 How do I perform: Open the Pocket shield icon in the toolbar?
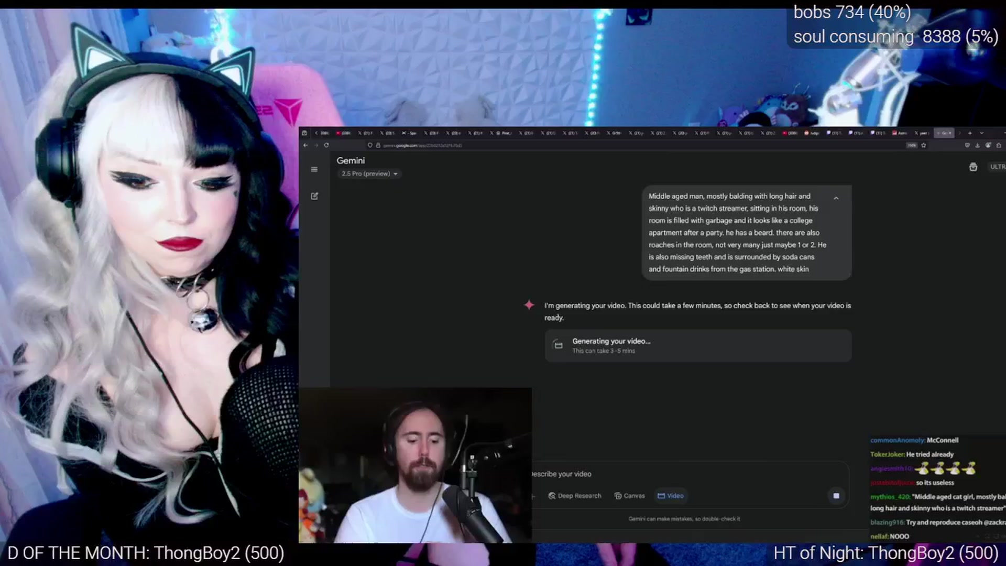pyautogui.click(x=967, y=145)
